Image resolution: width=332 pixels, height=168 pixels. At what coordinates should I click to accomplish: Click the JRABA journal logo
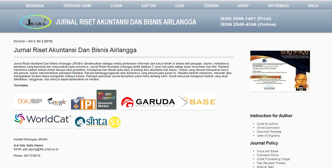tap(35, 22)
